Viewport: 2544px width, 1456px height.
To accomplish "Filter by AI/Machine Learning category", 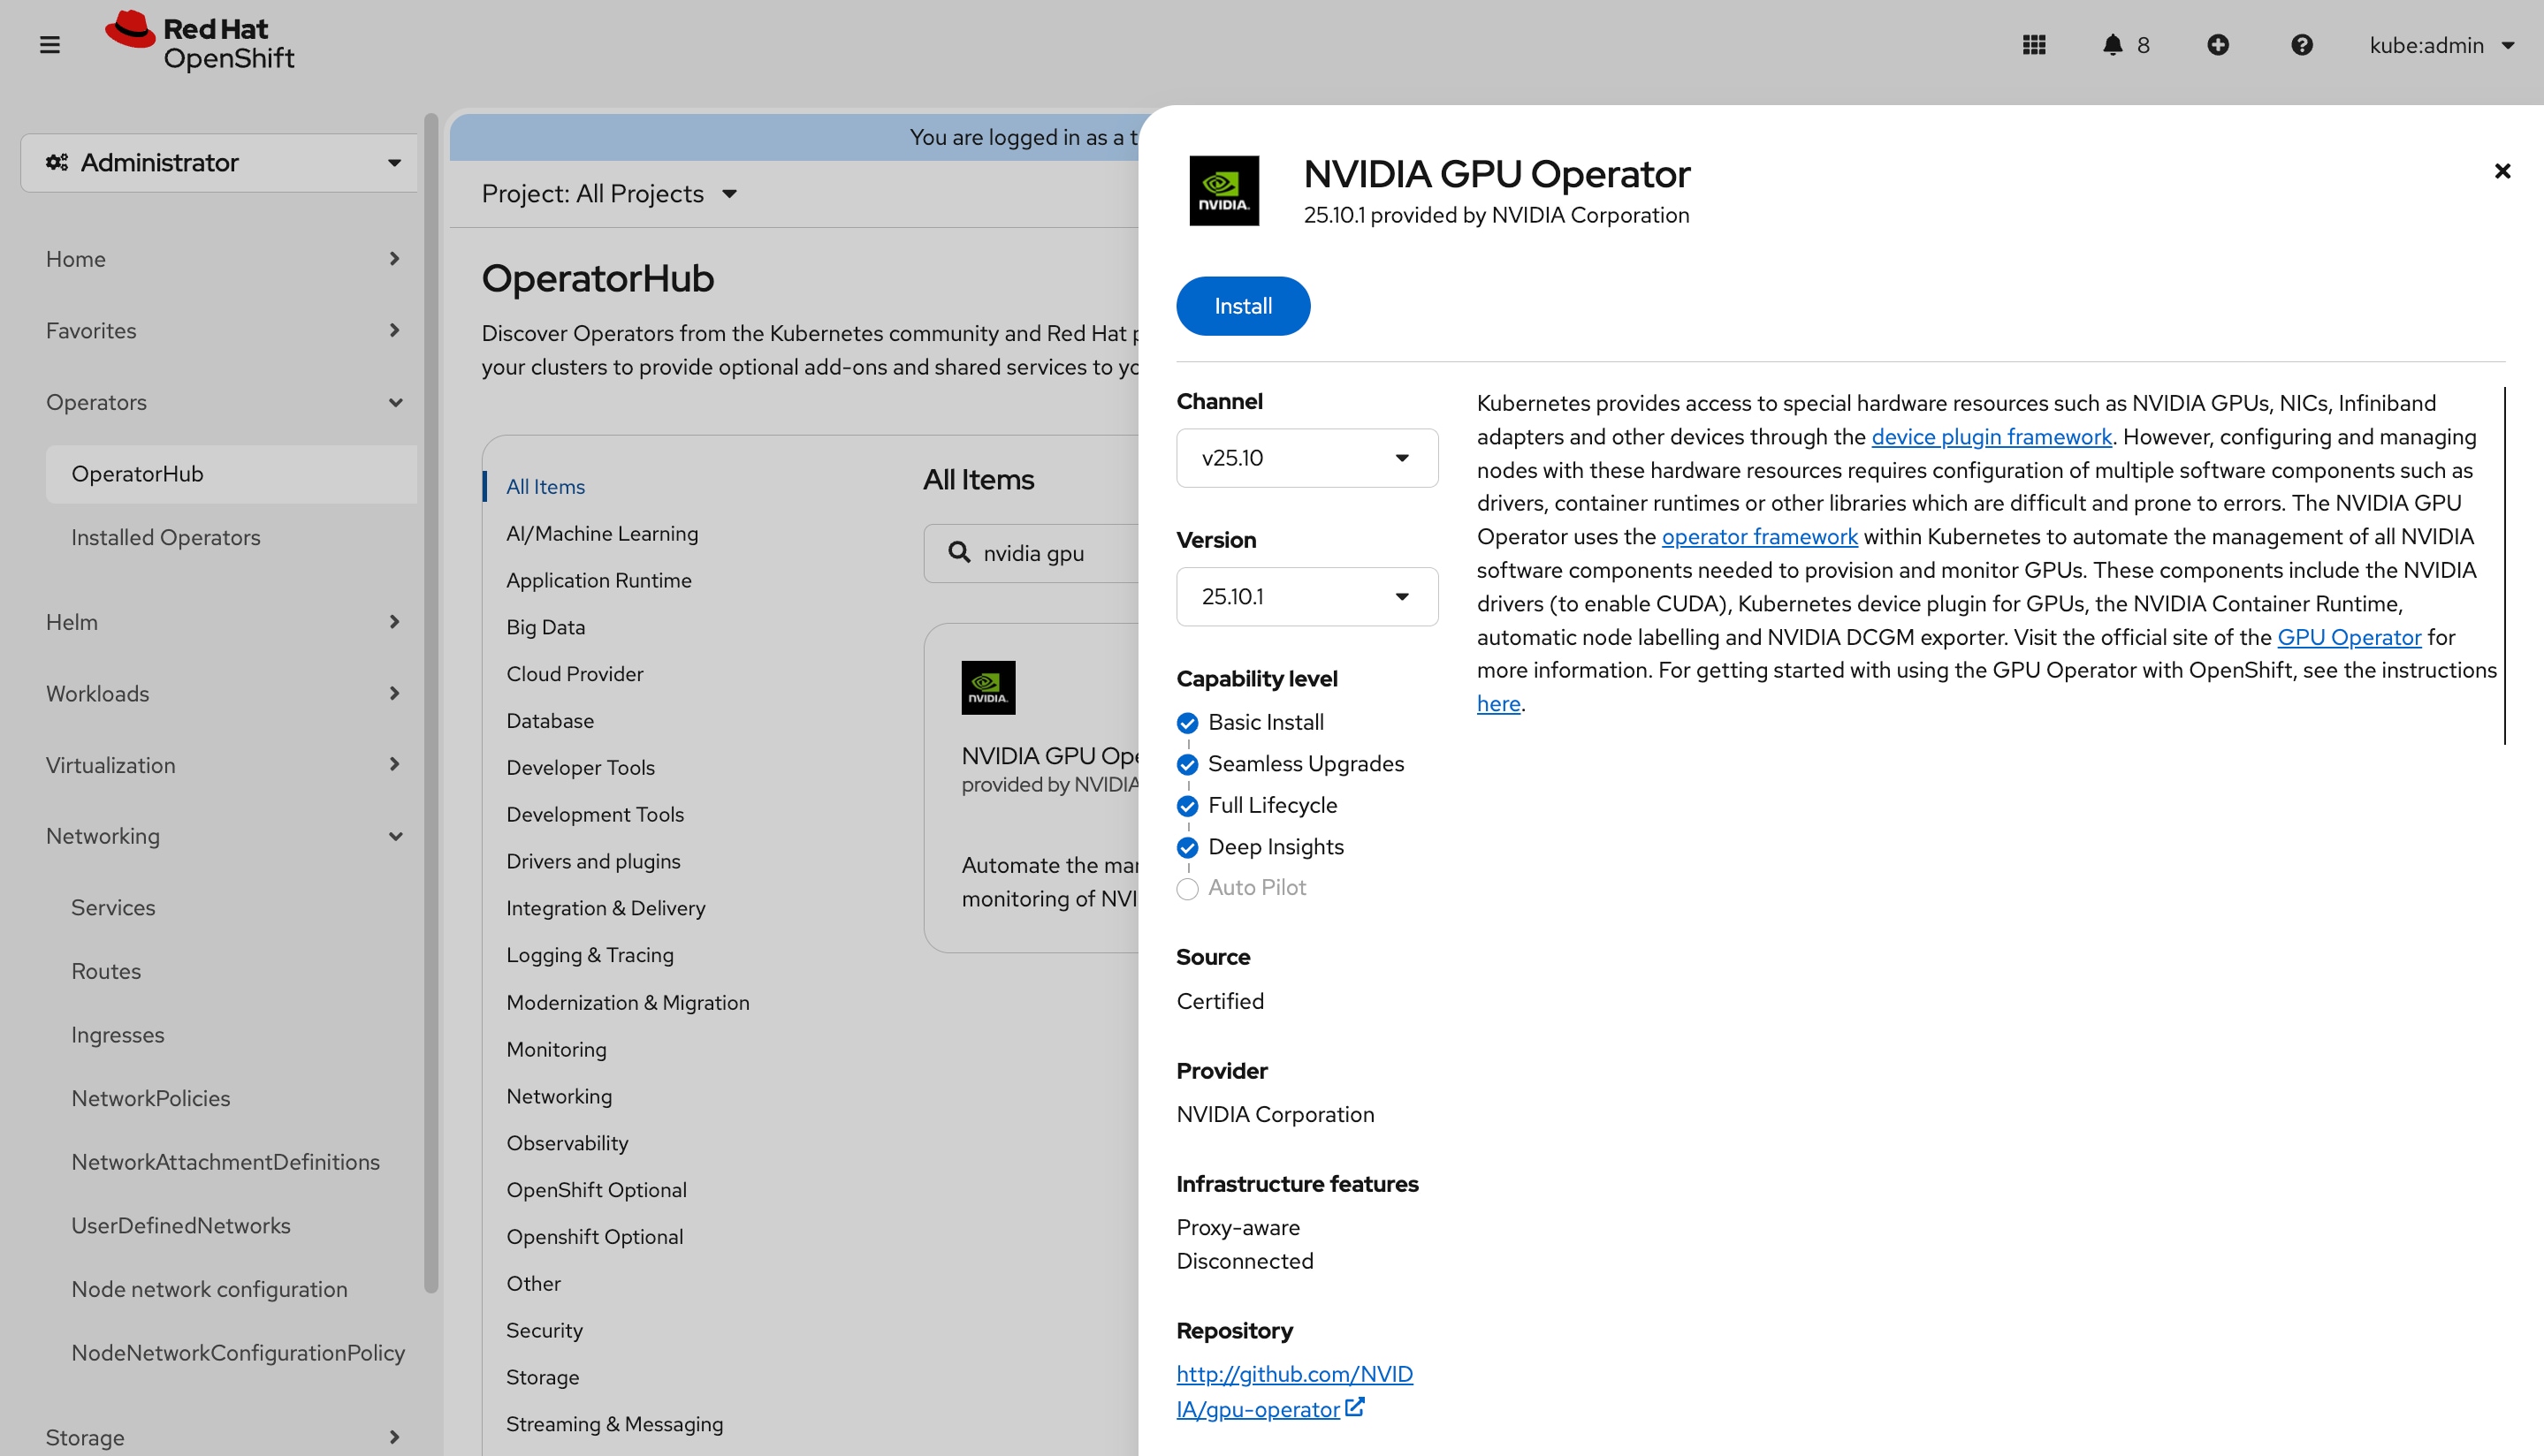I will point(602,533).
